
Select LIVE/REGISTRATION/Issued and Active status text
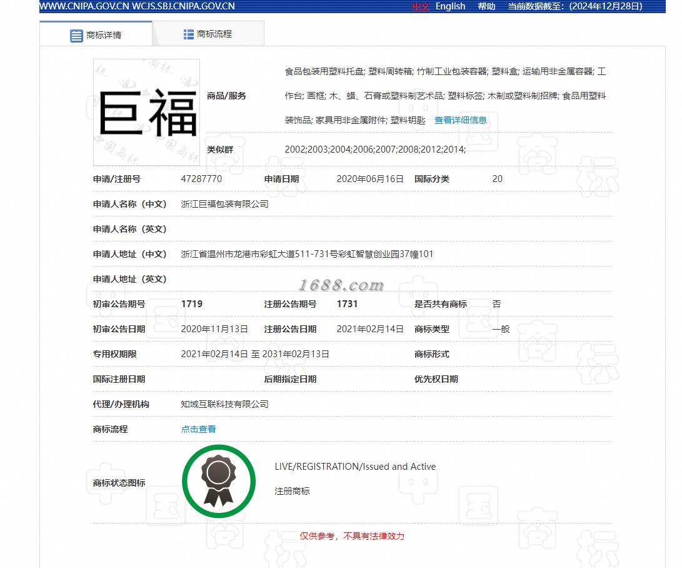pyautogui.click(x=355, y=467)
